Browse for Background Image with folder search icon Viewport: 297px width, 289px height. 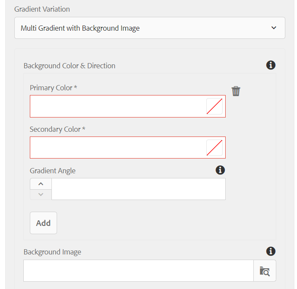tap(265, 271)
